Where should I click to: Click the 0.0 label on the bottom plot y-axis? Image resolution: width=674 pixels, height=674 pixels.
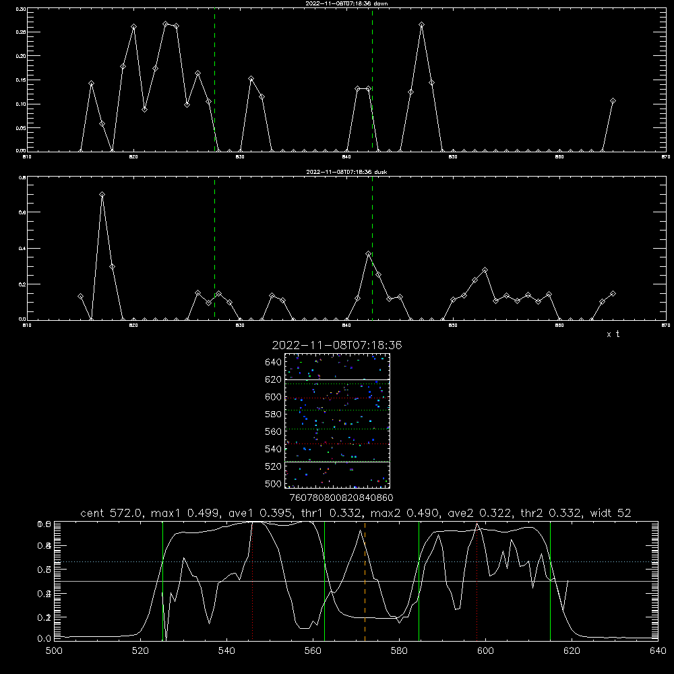tap(44, 639)
